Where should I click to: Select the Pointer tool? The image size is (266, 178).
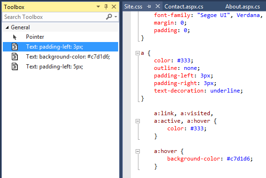click(60, 37)
